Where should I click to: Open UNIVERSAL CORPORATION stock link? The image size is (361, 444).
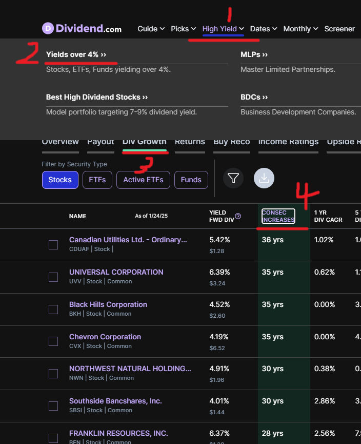[x=116, y=272]
